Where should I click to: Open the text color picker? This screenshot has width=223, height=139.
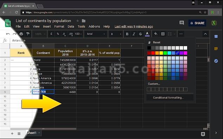tap(147, 34)
